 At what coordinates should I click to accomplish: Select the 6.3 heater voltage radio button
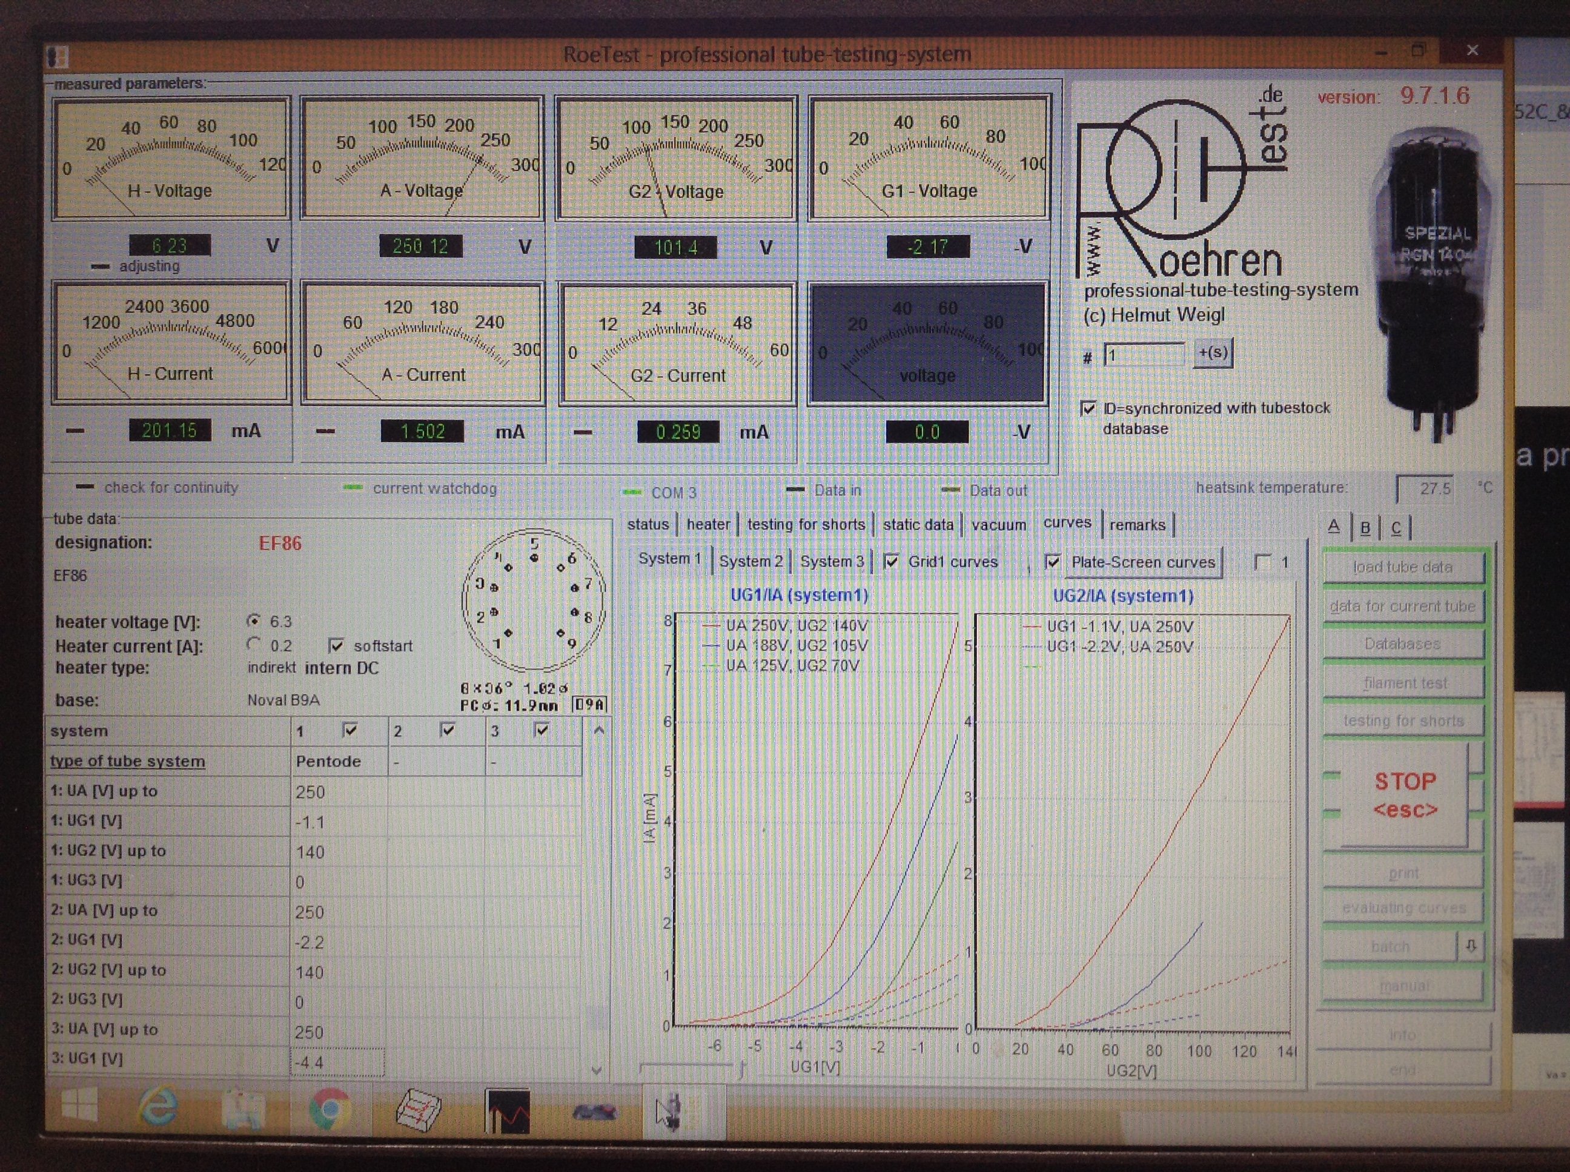pyautogui.click(x=253, y=621)
